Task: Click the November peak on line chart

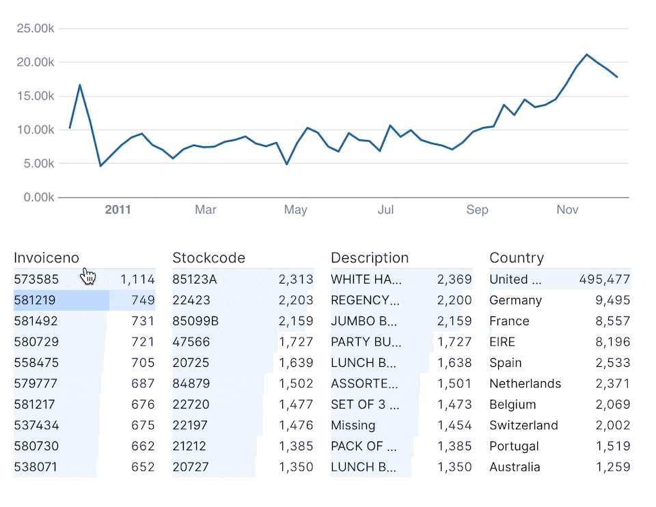Action: (586, 55)
